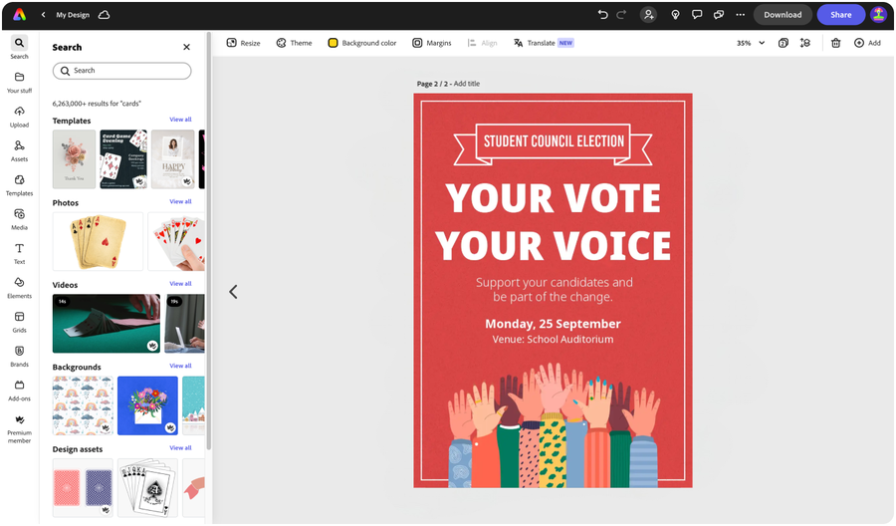Open the Premium member section
The width and height of the screenshot is (896, 526).
20,428
